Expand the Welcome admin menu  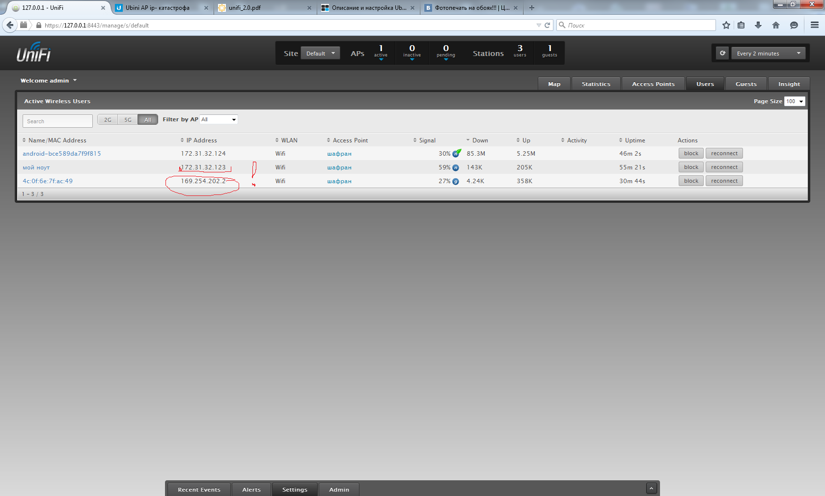pyautogui.click(x=49, y=81)
